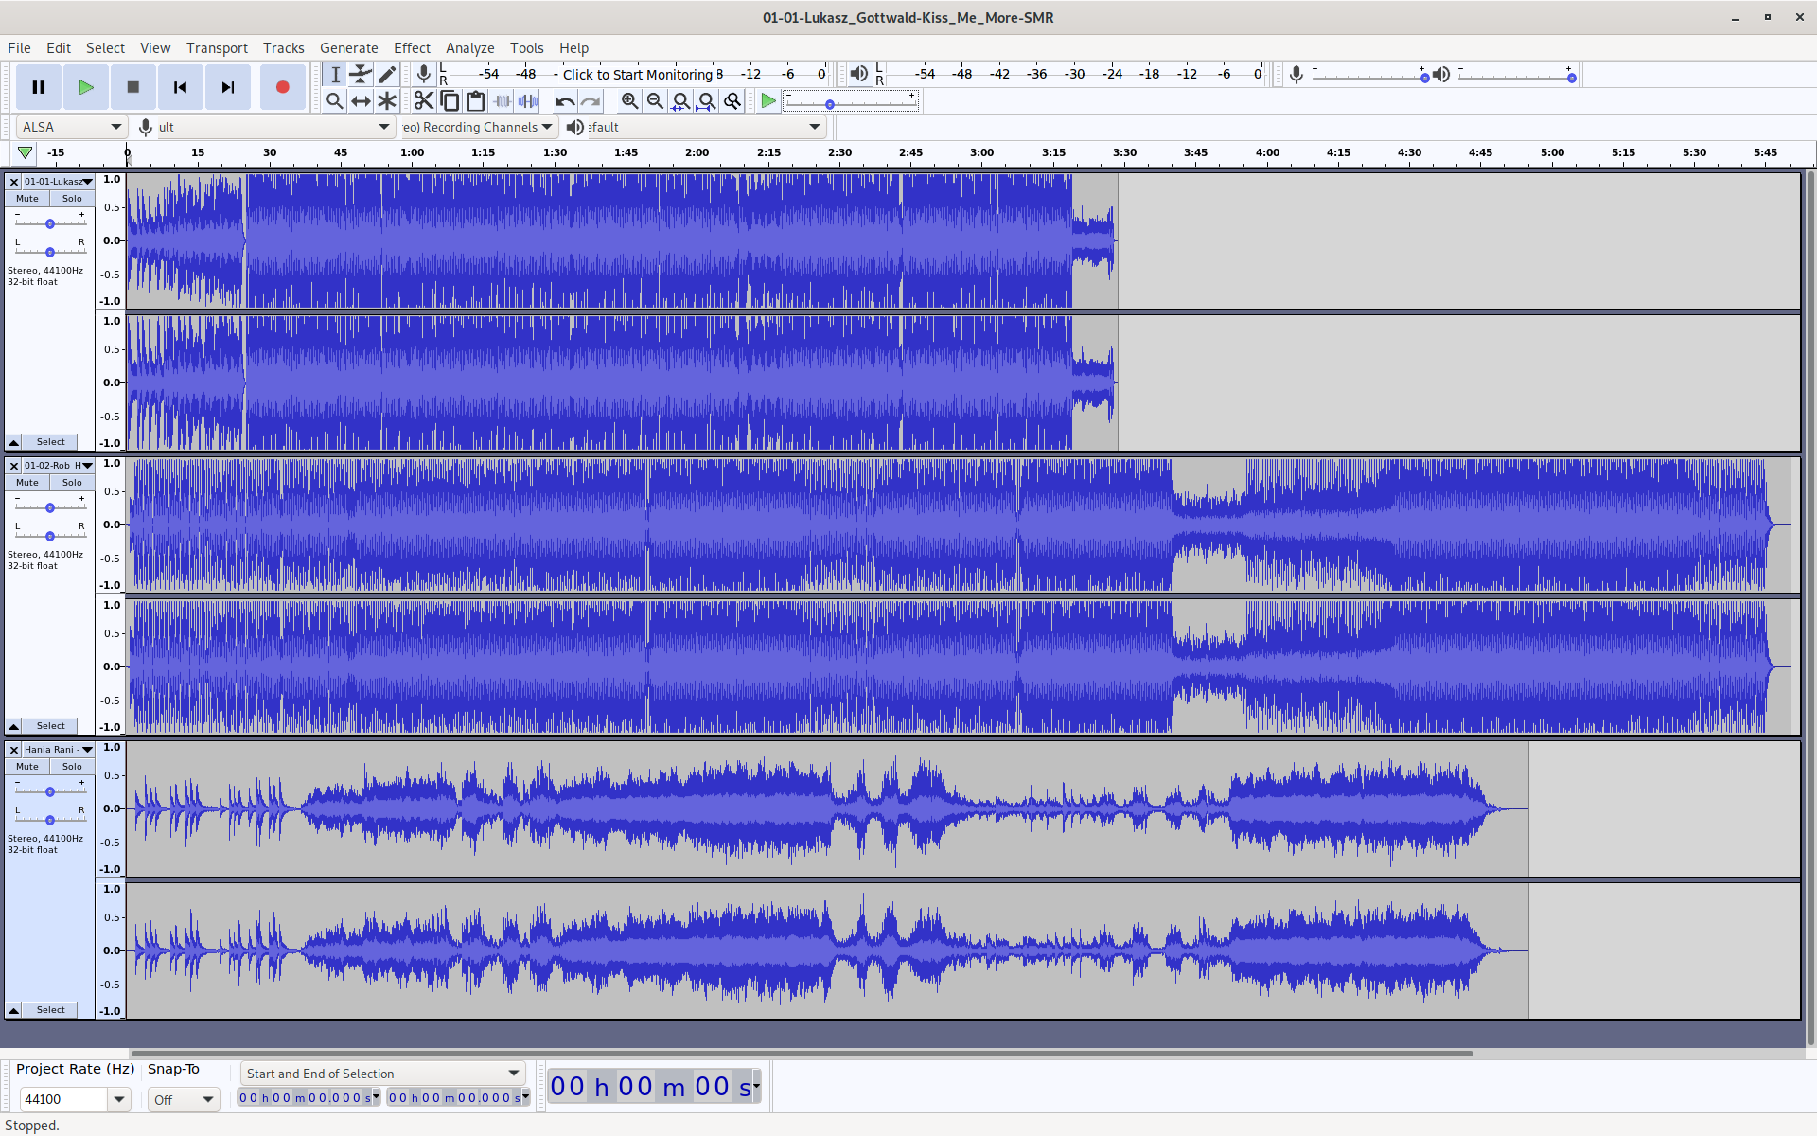Paste with the clipboard icon
Screen dimensions: 1817x1136
coord(476,100)
